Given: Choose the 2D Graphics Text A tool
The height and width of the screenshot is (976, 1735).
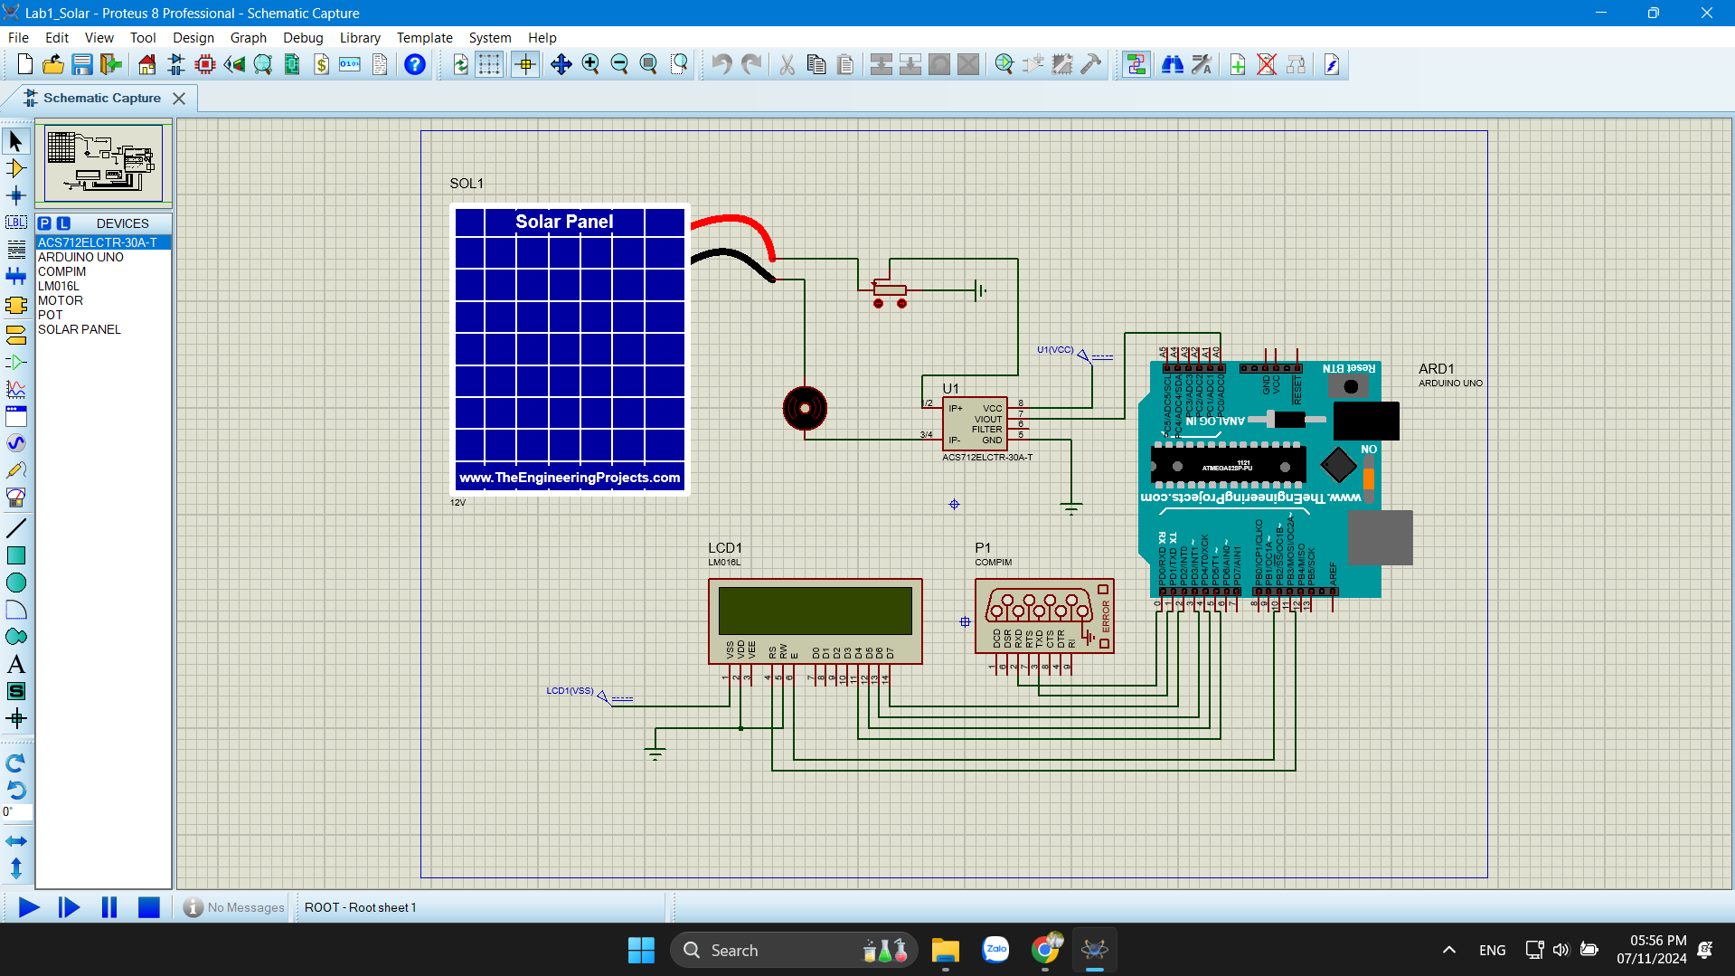Looking at the screenshot, I should point(16,664).
